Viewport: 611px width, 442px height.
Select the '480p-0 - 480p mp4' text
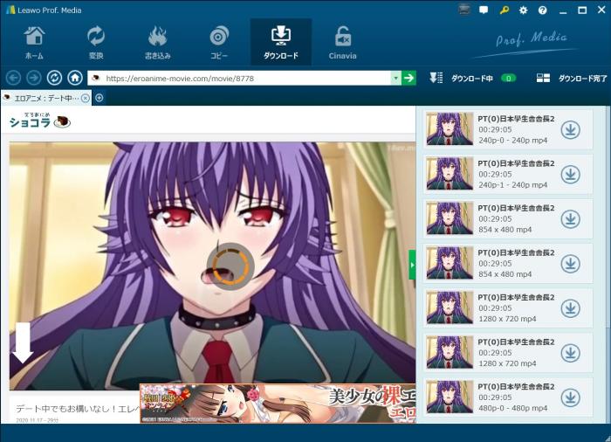[x=513, y=408]
